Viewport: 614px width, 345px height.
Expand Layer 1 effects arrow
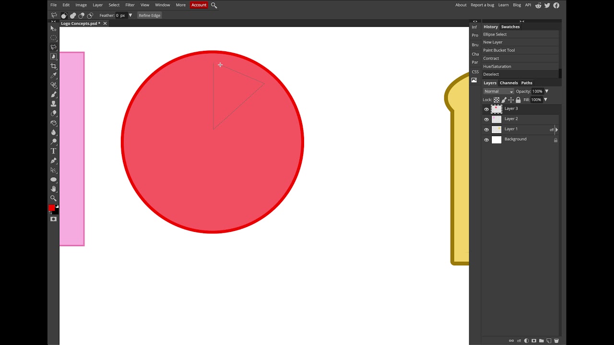click(x=556, y=130)
